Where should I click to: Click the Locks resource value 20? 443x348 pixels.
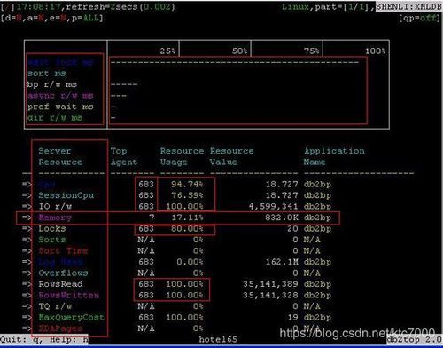pos(292,228)
